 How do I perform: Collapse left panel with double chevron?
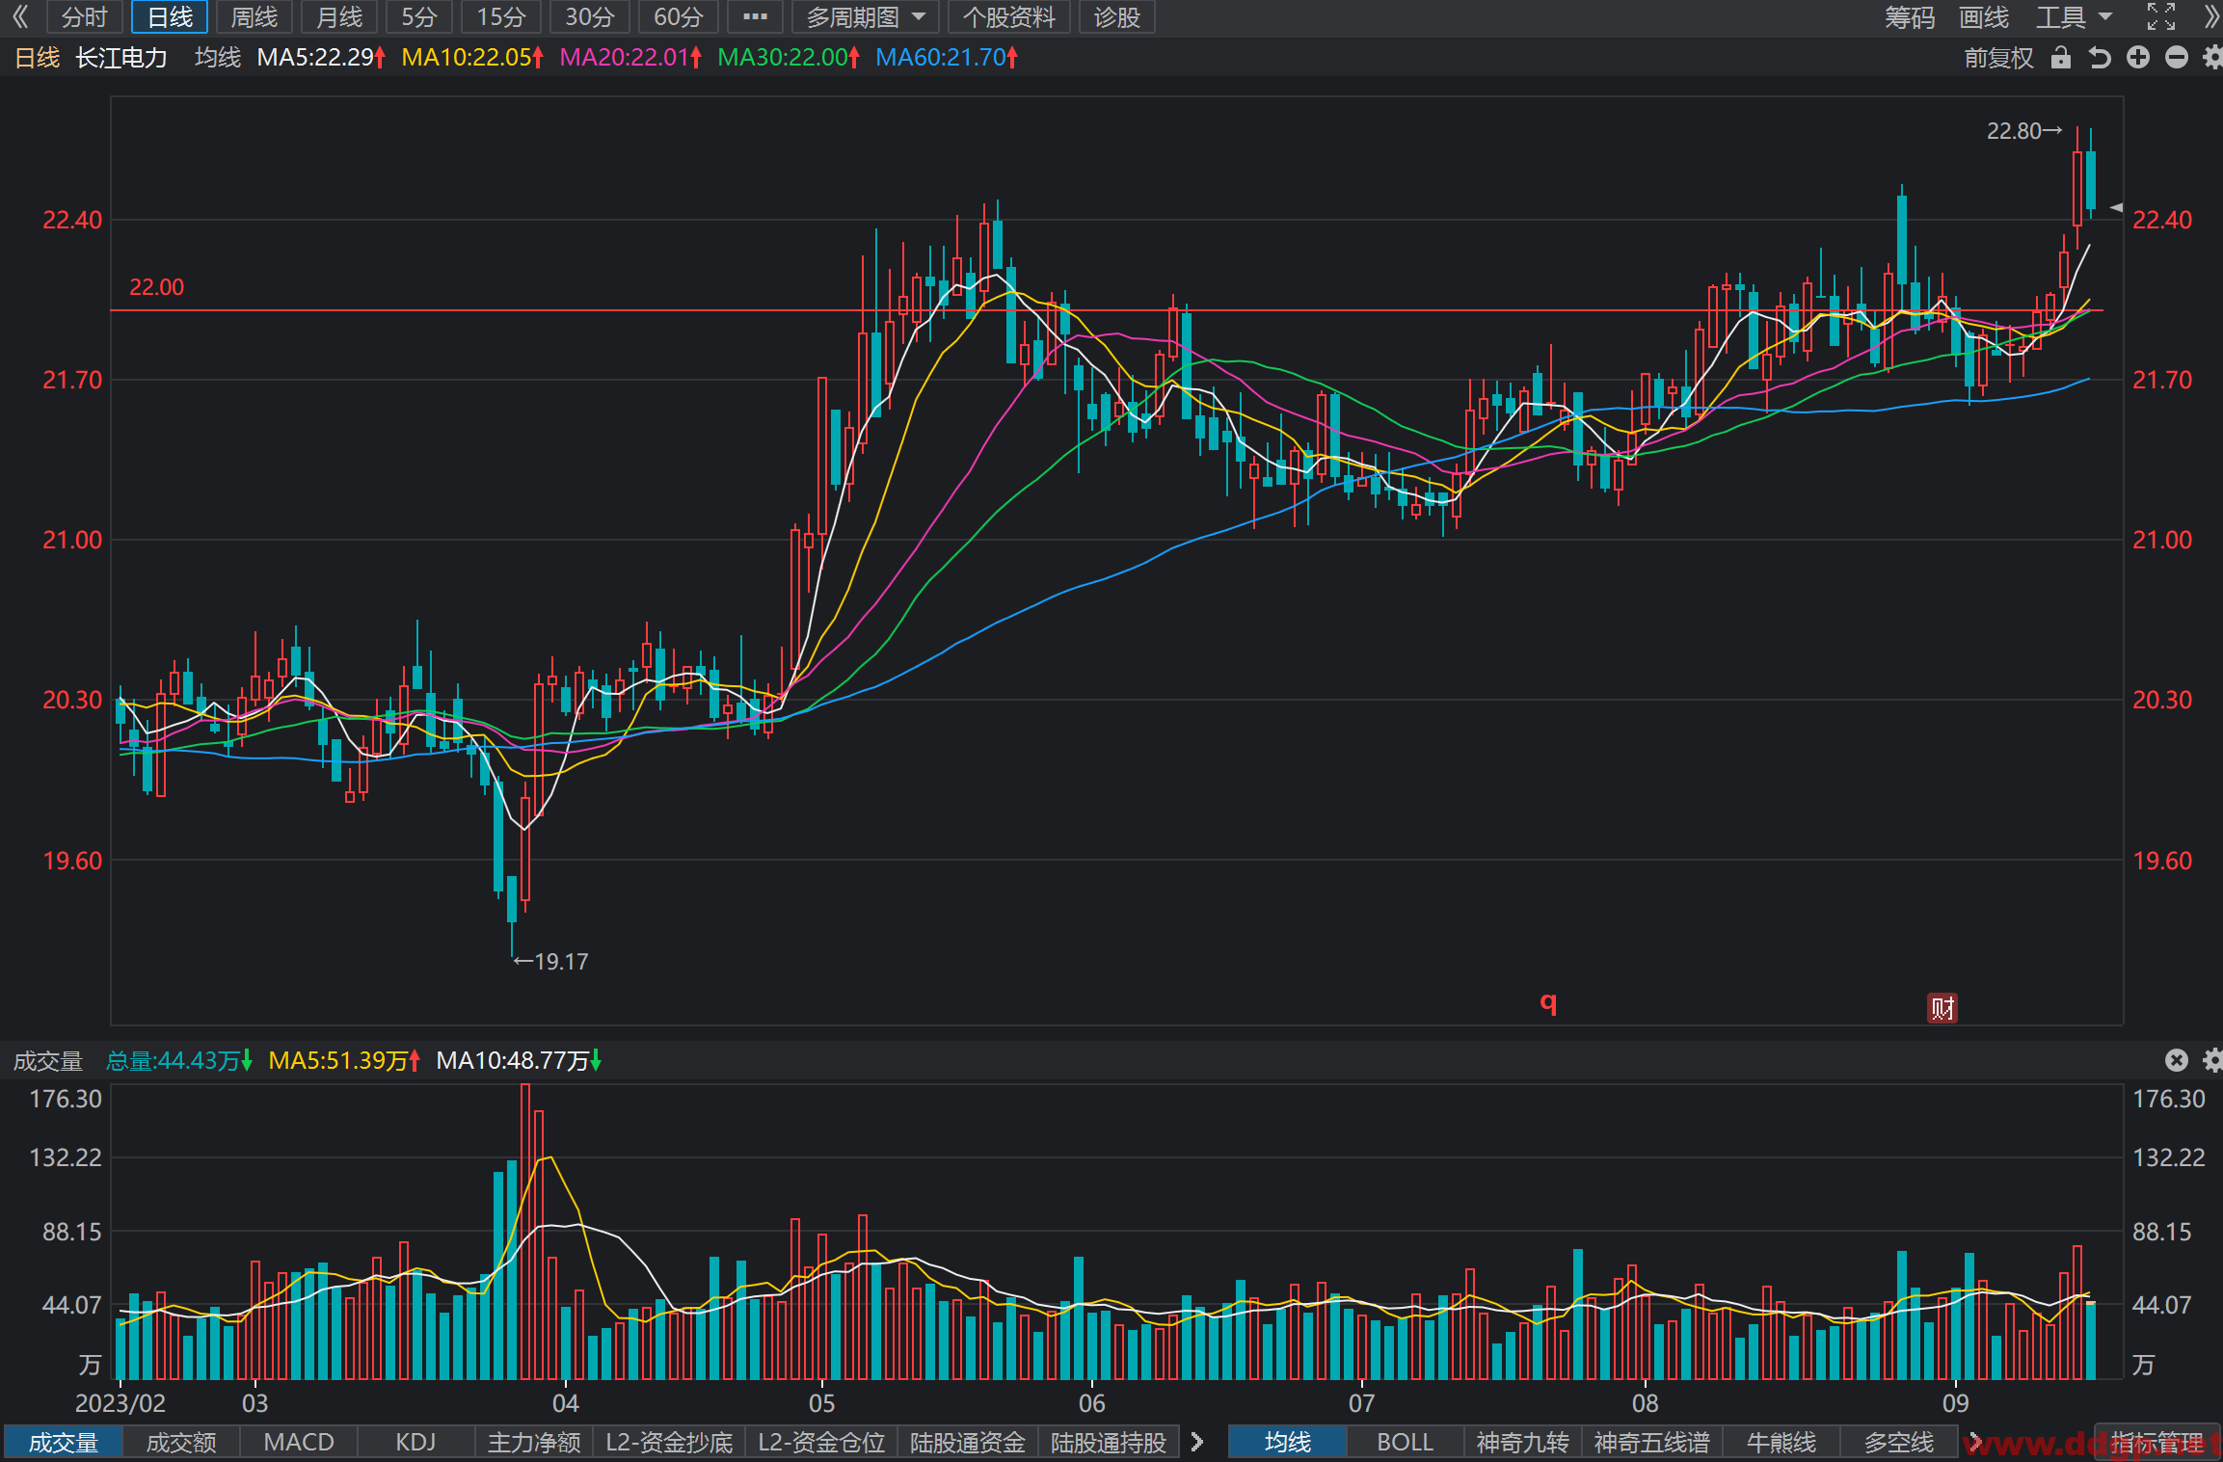click(x=19, y=16)
